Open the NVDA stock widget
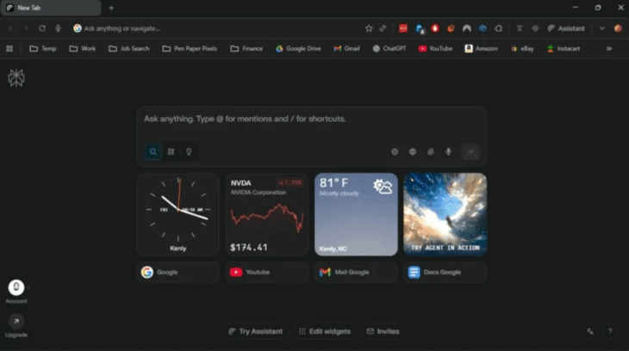The image size is (629, 351). coord(267,214)
